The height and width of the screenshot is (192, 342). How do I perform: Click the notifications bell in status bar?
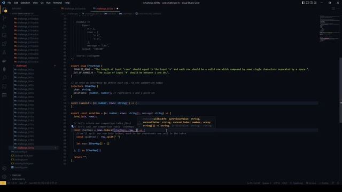pyautogui.click(x=338, y=183)
